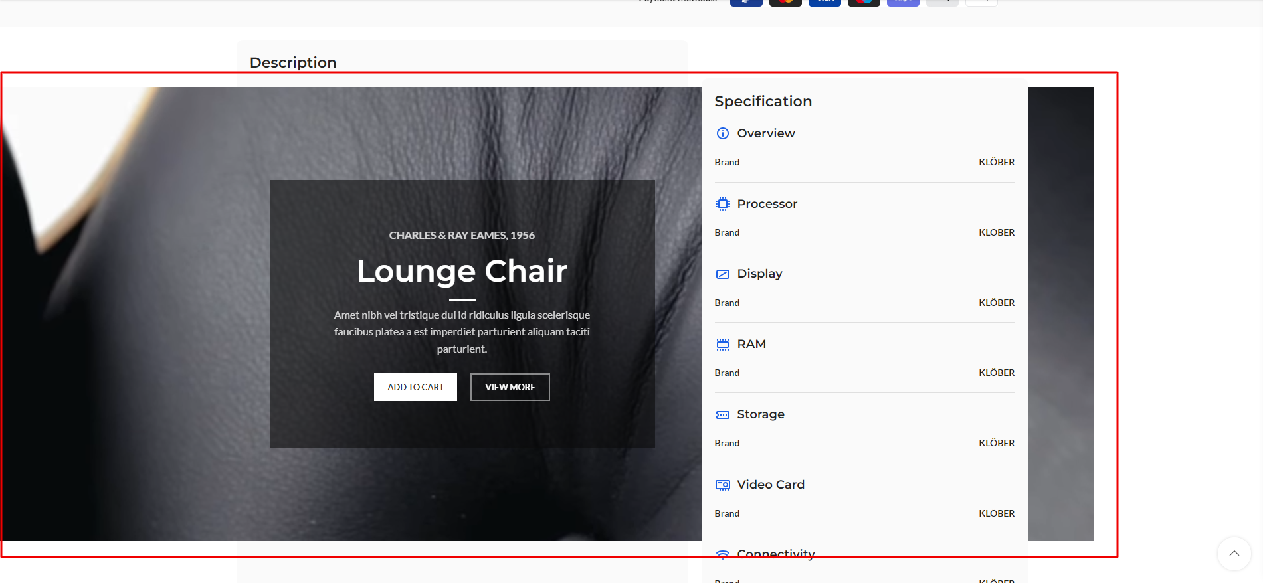
Task: Click the Specification heading
Action: coord(763,101)
